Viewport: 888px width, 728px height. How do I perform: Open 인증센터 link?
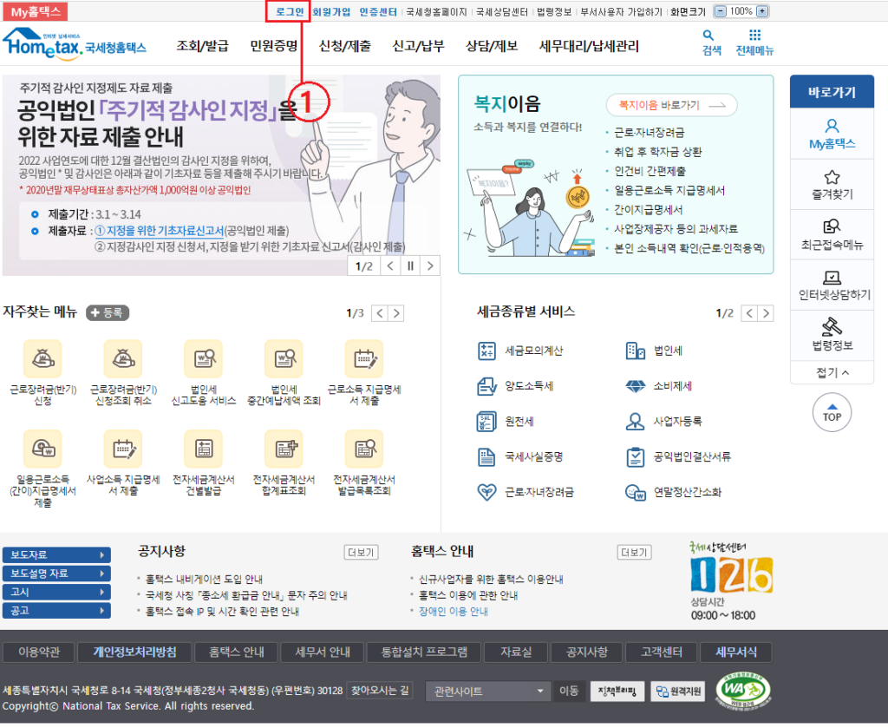pyautogui.click(x=378, y=11)
